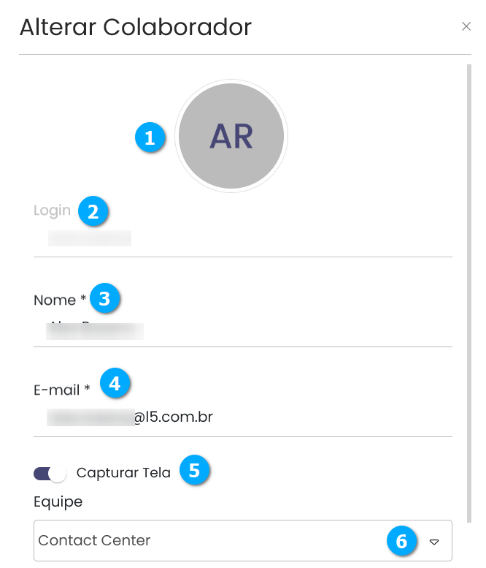Click the numbered badge 4 next to E-mail
486x568 pixels.
pos(115,383)
